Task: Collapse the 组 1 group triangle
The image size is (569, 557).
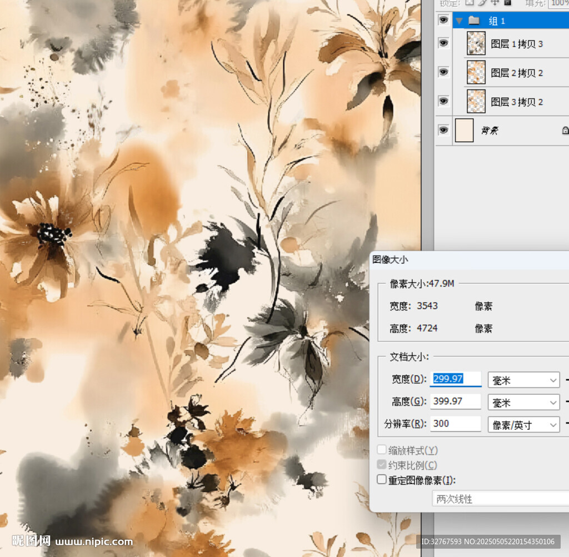Action: 459,21
